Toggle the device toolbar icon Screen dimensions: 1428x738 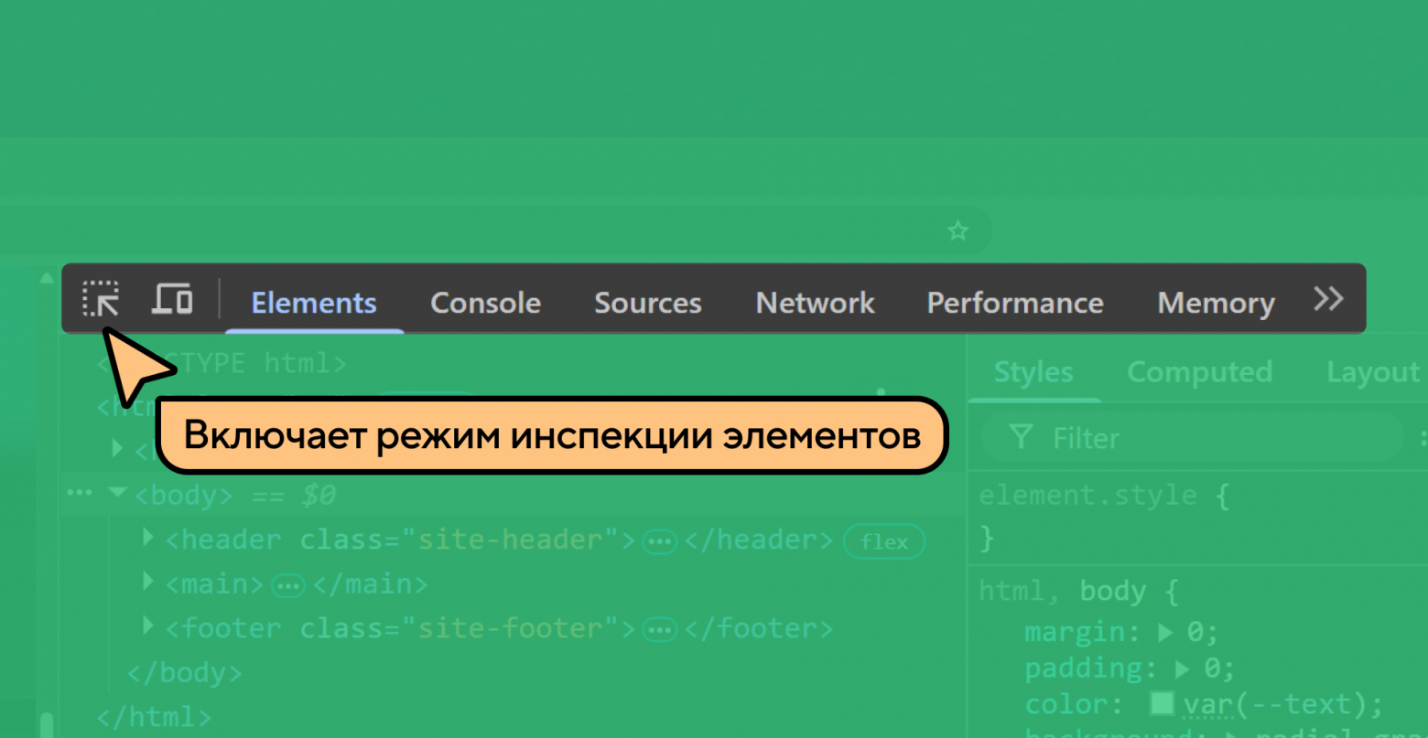(x=172, y=299)
